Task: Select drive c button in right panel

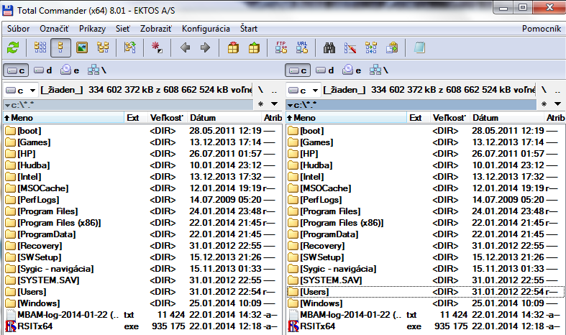Action: click(298, 70)
